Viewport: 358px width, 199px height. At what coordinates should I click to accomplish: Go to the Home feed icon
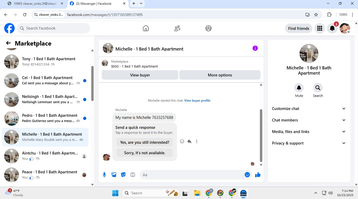tap(146, 28)
